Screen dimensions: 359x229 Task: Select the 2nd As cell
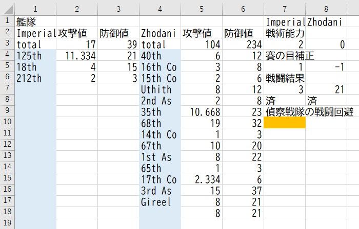(160, 100)
